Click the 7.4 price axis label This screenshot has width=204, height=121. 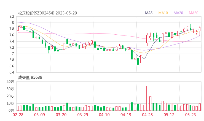pyautogui.click(x=12, y=41)
